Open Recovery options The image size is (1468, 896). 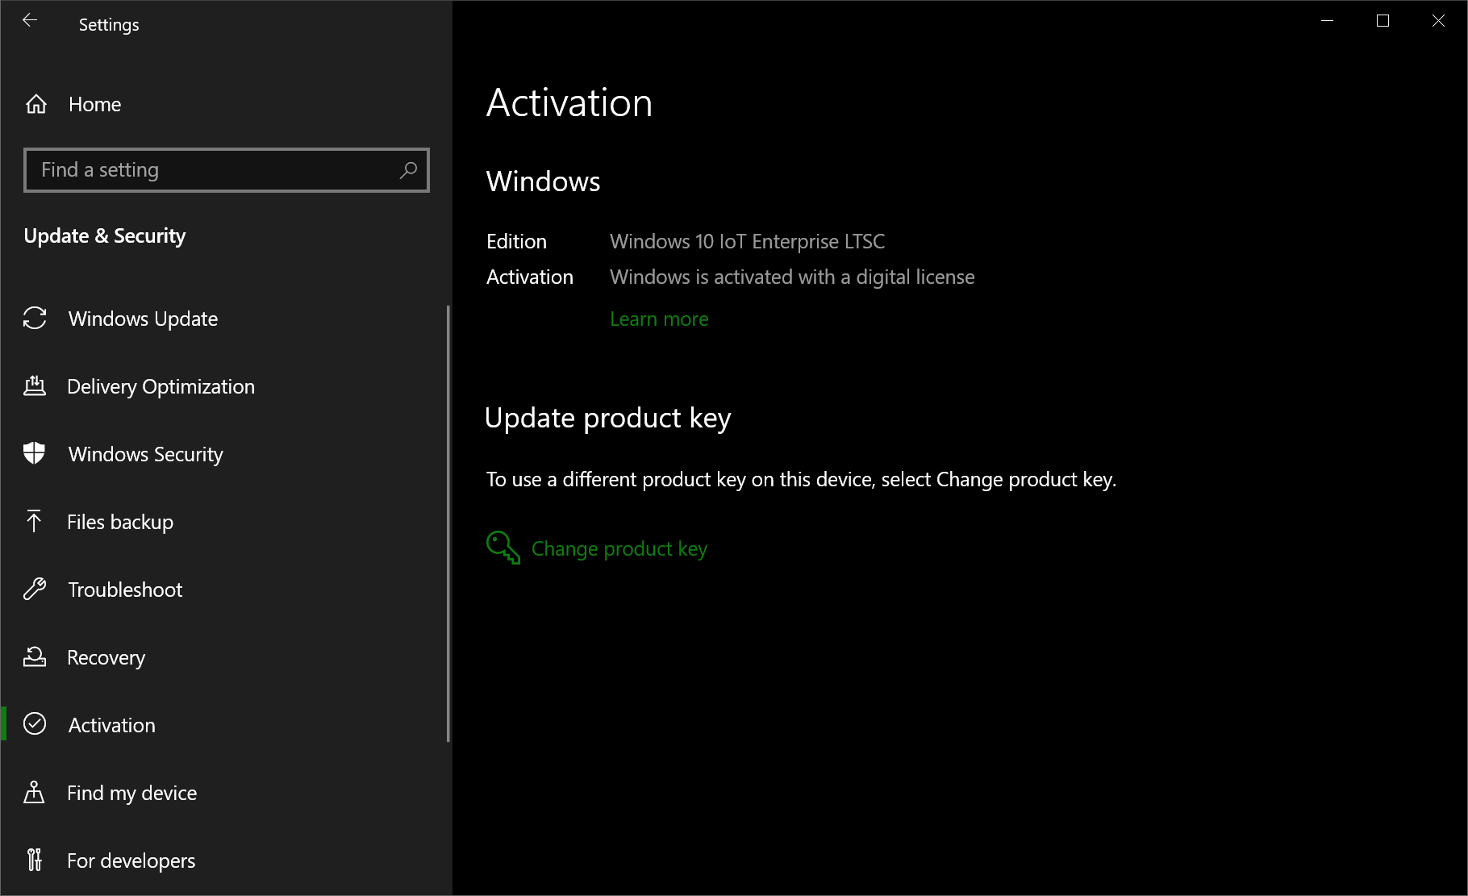[106, 657]
